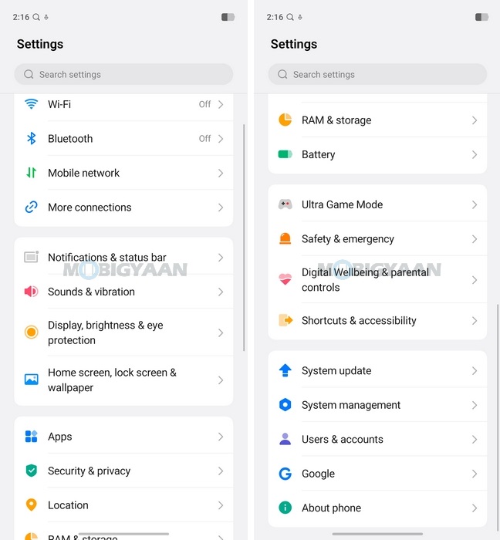
Task: Tap the Digital Wellbeing heart icon
Action: point(285,279)
